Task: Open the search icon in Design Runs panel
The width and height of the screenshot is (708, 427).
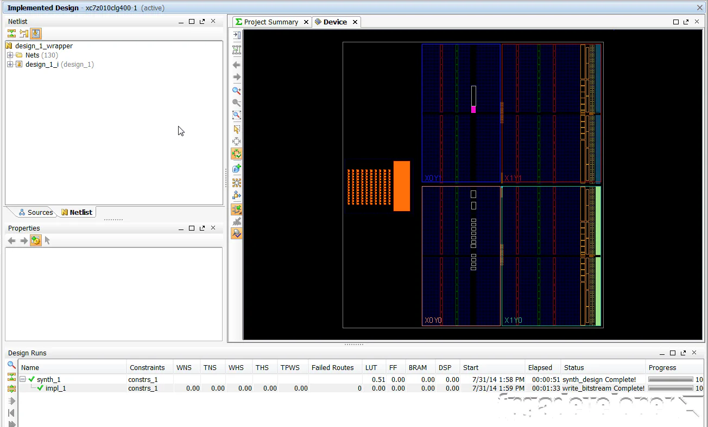Action: [x=11, y=365]
